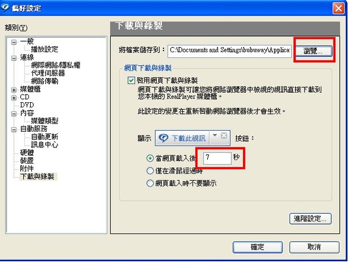Select 播放設定 in the category tree

(45, 49)
